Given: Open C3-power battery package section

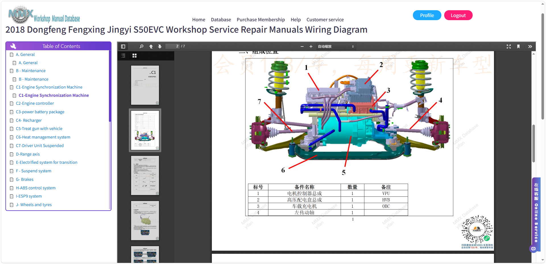Looking at the screenshot, I should click(40, 112).
